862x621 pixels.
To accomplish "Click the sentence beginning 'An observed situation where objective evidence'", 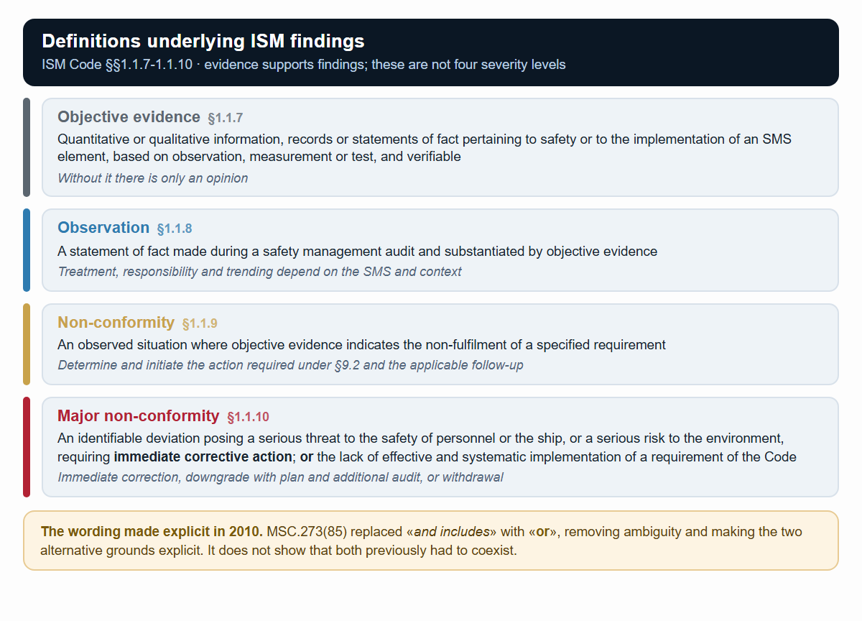I will coord(362,345).
